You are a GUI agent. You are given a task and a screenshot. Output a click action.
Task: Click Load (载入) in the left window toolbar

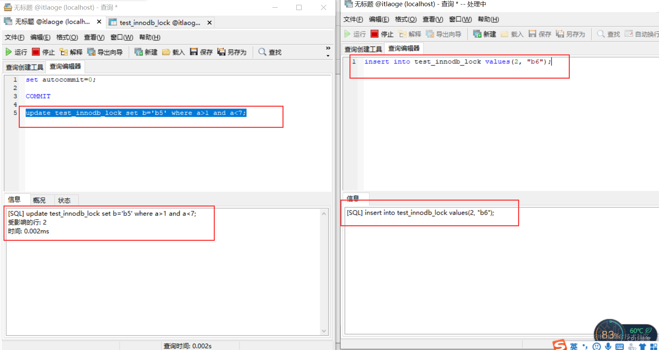[174, 52]
